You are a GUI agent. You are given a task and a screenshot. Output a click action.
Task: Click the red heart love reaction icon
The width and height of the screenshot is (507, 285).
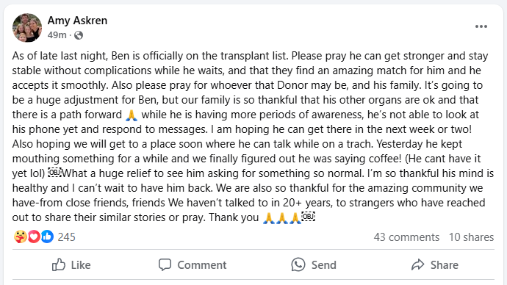tap(34, 237)
